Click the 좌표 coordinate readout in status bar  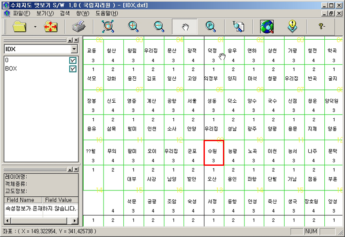pyautogui.click(x=49, y=231)
